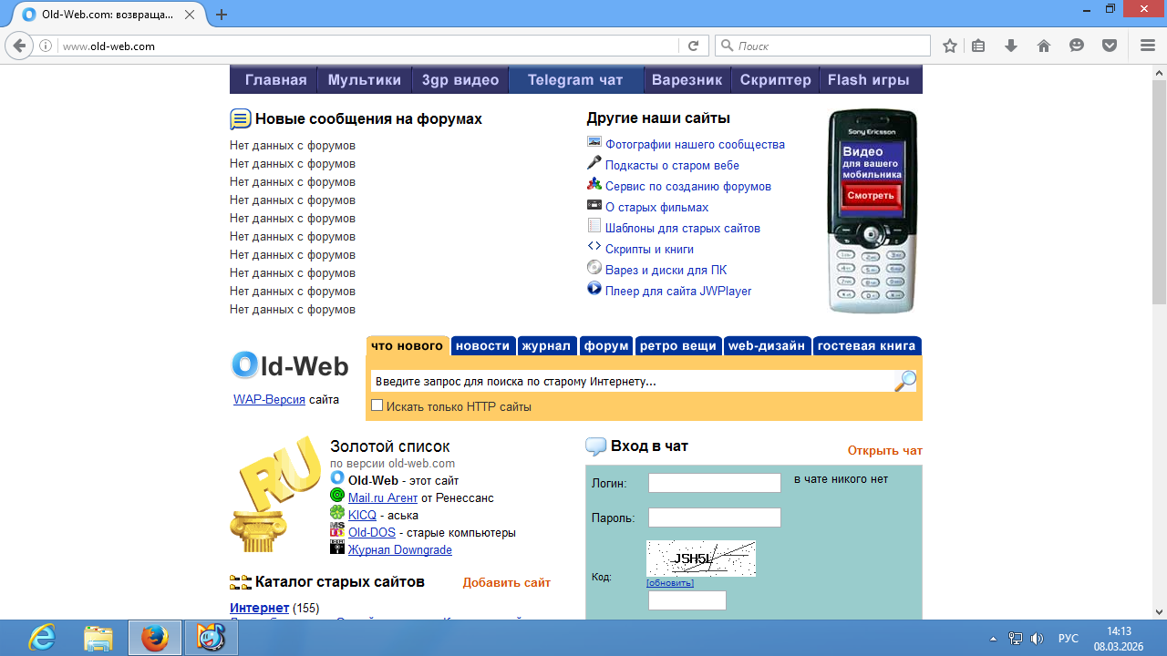This screenshot has width=1167, height=656.
Task: Enable the "Искать только HTTP сайты" checkbox
Action: coord(377,405)
